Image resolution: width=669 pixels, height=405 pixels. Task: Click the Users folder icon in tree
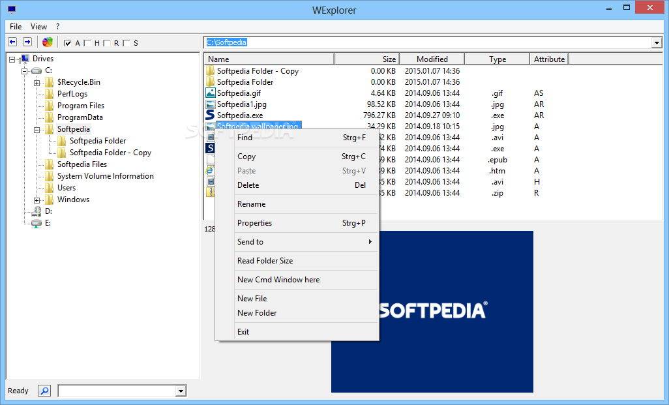point(50,188)
